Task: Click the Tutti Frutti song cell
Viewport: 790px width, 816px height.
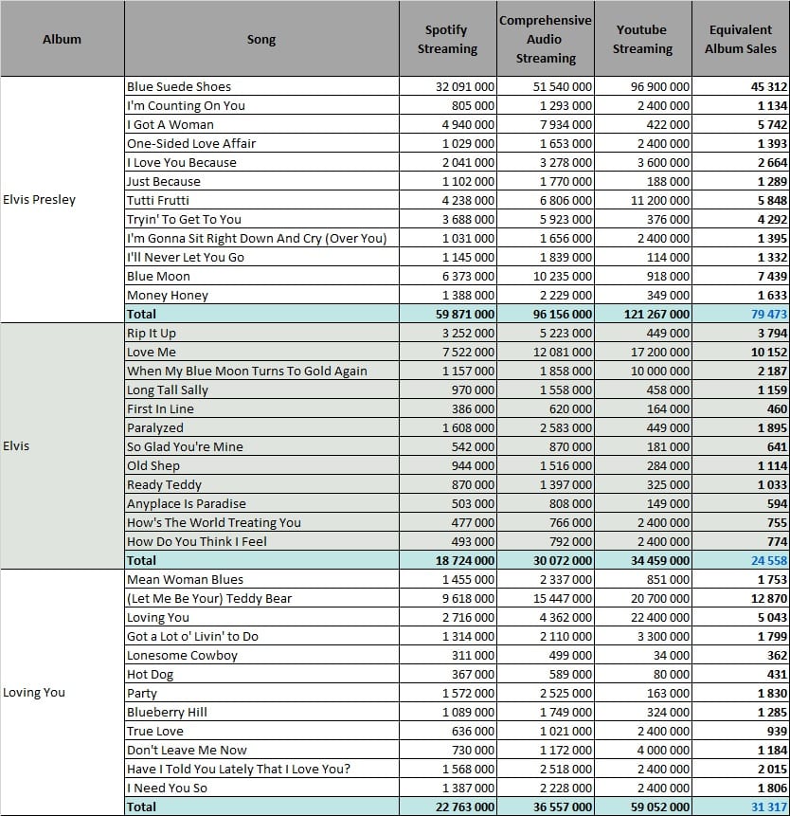Action: (261, 200)
